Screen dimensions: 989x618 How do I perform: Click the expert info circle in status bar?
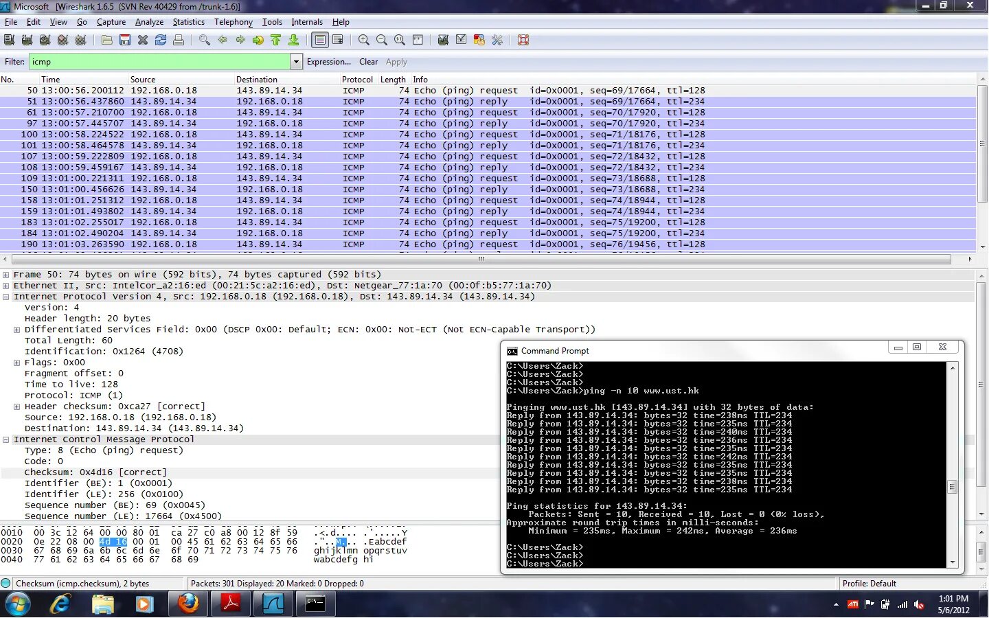[x=6, y=583]
